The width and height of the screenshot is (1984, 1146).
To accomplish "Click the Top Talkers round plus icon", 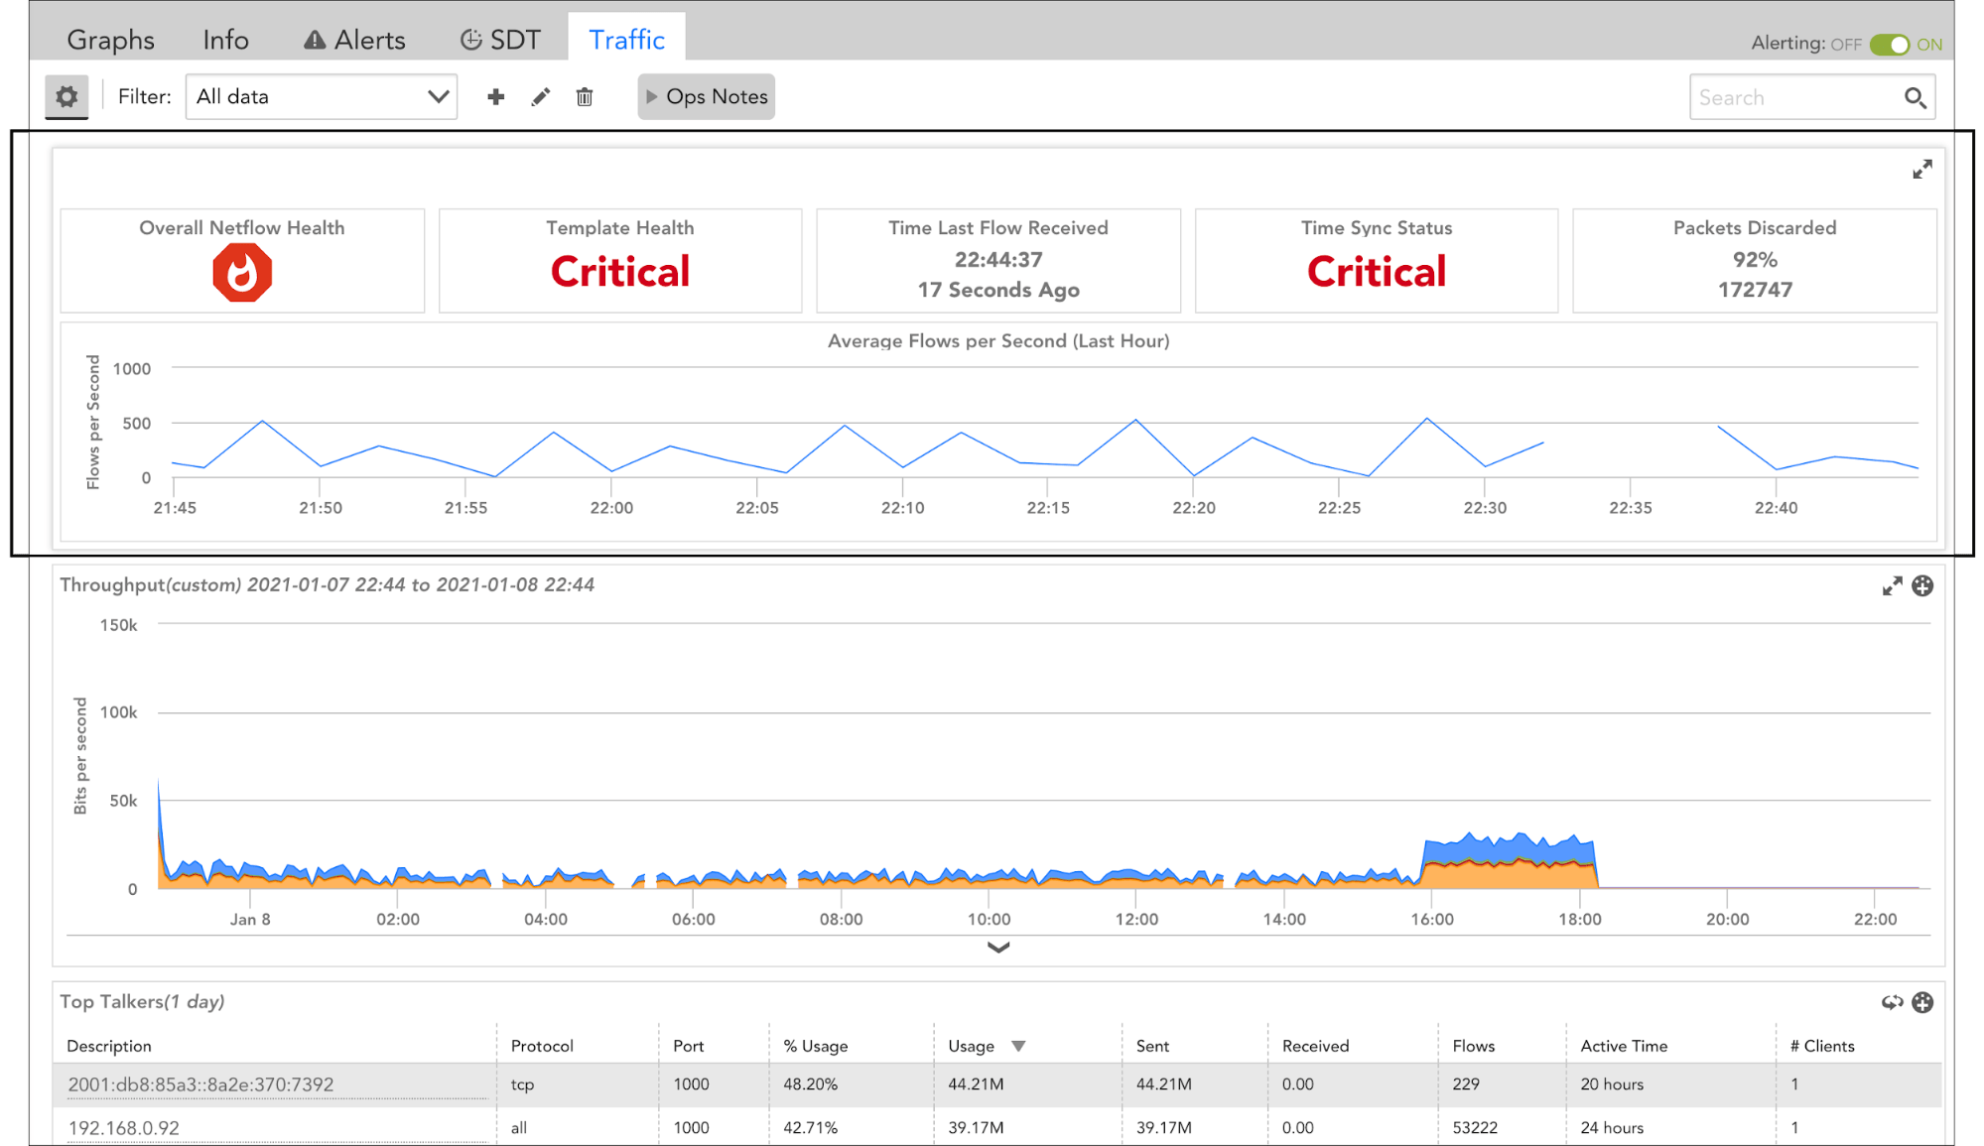I will [1922, 1002].
